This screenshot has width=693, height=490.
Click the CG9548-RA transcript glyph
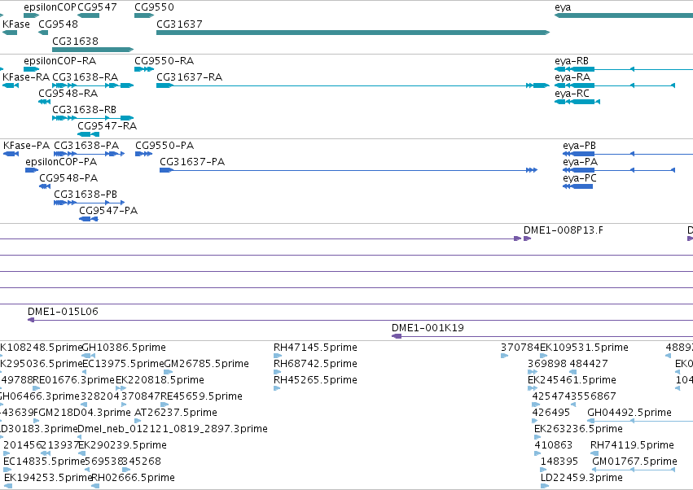44,102
